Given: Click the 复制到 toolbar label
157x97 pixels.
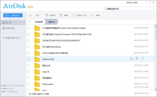Looking at the screenshot, I should 53,15.
